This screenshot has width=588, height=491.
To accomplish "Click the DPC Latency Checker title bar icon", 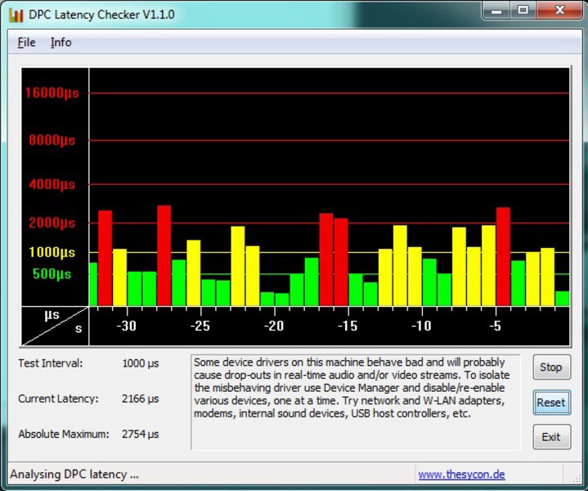I will tap(16, 15).
